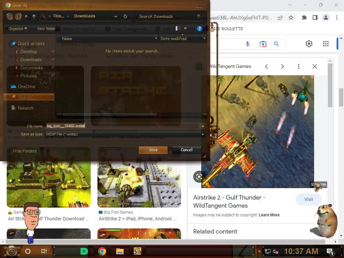344x258 pixels.
Task: Bookmark this tab with star icon
Action: 291,18
